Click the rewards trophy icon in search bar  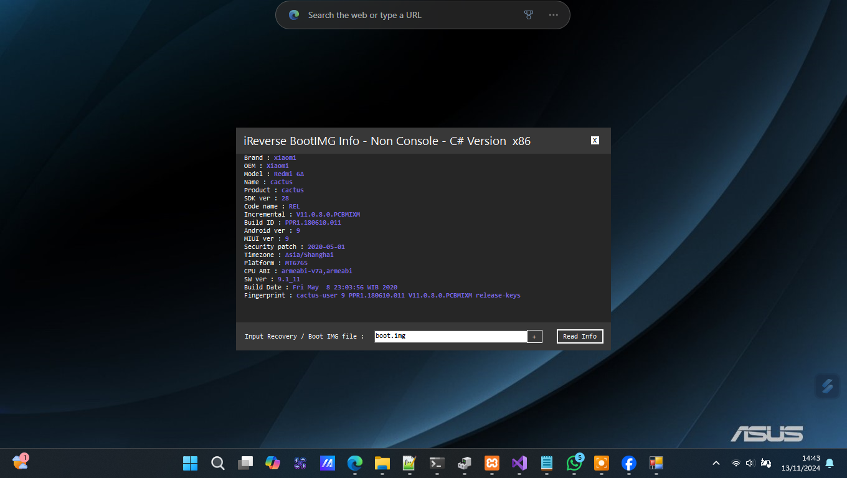529,15
